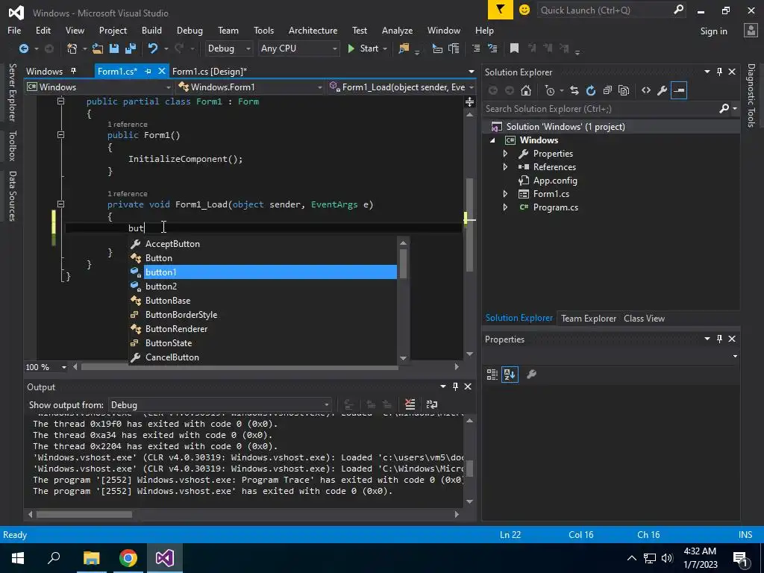
Task: Open Pending Changes Filter clock icon
Action: [550, 90]
